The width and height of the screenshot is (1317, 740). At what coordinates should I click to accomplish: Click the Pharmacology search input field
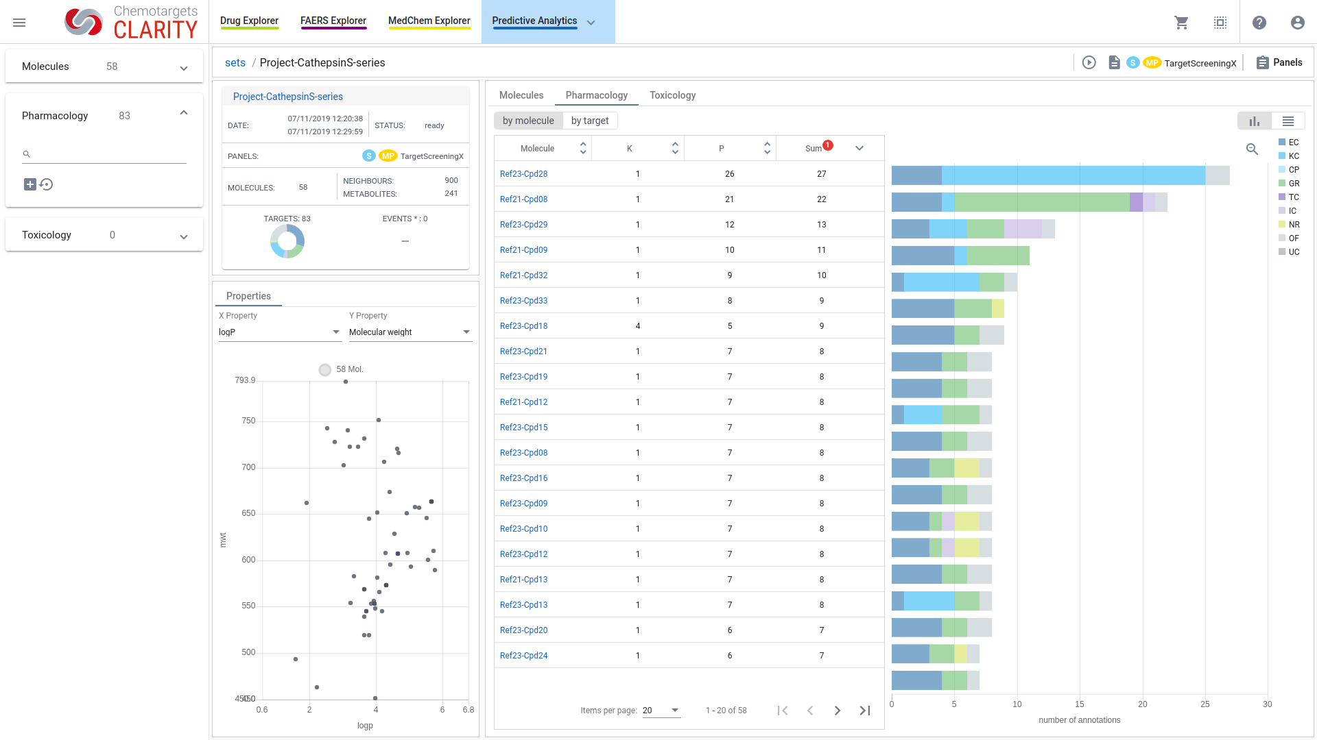click(110, 154)
